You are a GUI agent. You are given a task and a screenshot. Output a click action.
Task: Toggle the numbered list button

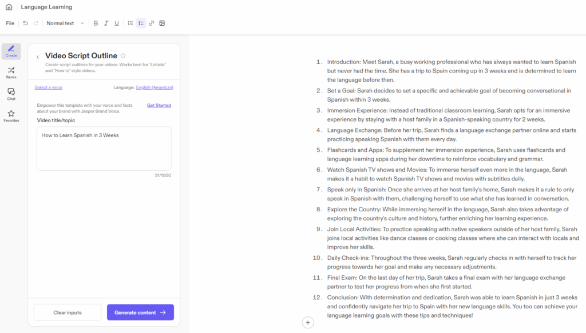[x=141, y=23]
